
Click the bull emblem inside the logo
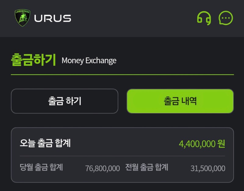pyautogui.click(x=23, y=19)
